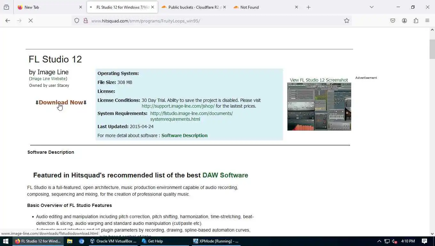Open the Extensions puzzle icon
The image size is (435, 246).
pyautogui.click(x=416, y=20)
